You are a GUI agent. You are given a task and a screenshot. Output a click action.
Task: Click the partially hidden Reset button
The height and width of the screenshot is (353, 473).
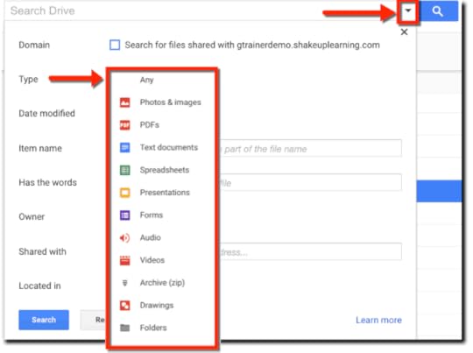[x=94, y=320]
